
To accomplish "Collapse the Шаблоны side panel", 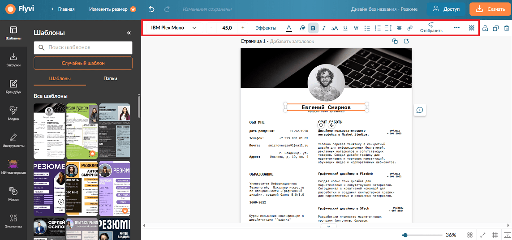I will [x=129, y=33].
